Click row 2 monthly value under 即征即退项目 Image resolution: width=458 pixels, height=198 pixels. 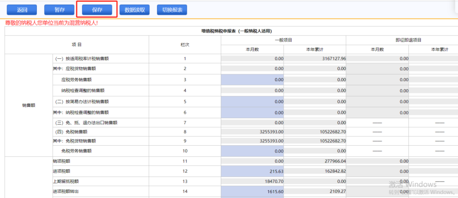pyautogui.click(x=377, y=69)
